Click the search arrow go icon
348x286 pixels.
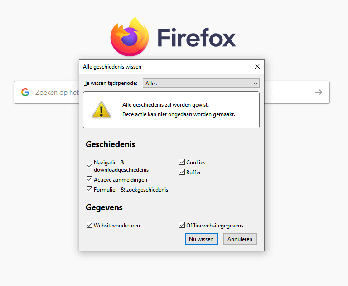point(319,92)
